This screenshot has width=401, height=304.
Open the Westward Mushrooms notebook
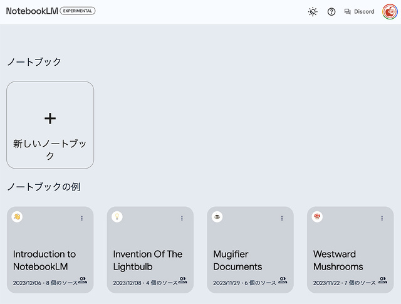point(350,249)
